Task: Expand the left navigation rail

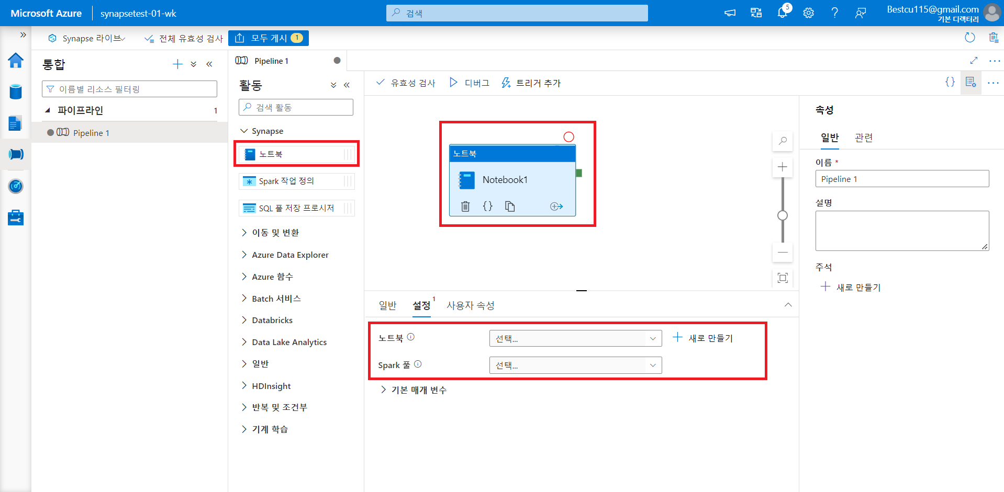Action: tap(23, 35)
